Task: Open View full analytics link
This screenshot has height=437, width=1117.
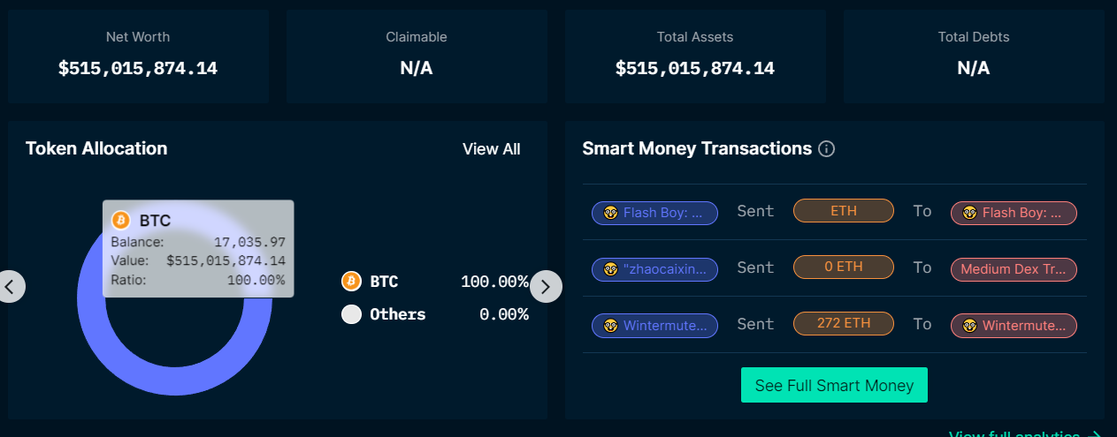Action: click(x=1024, y=433)
